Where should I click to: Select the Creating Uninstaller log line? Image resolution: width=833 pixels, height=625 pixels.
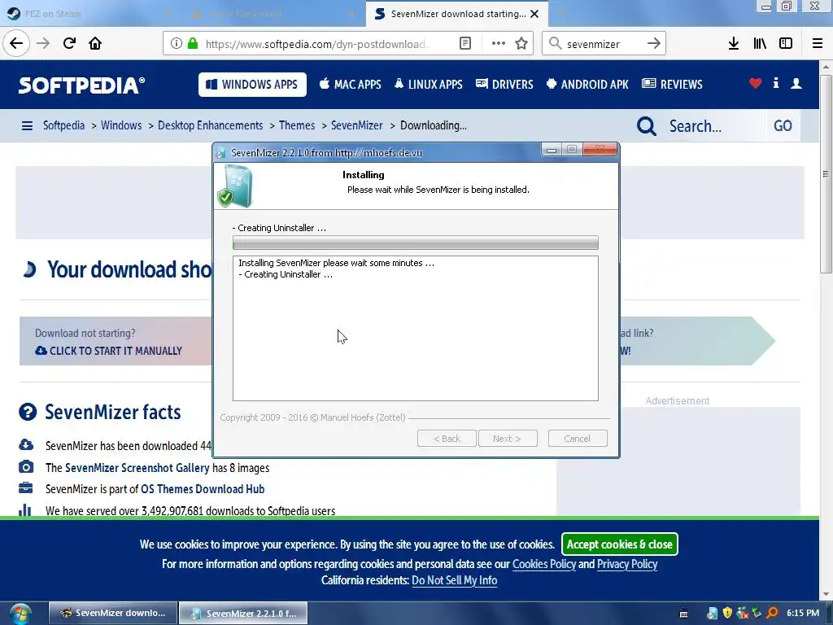[x=286, y=274]
